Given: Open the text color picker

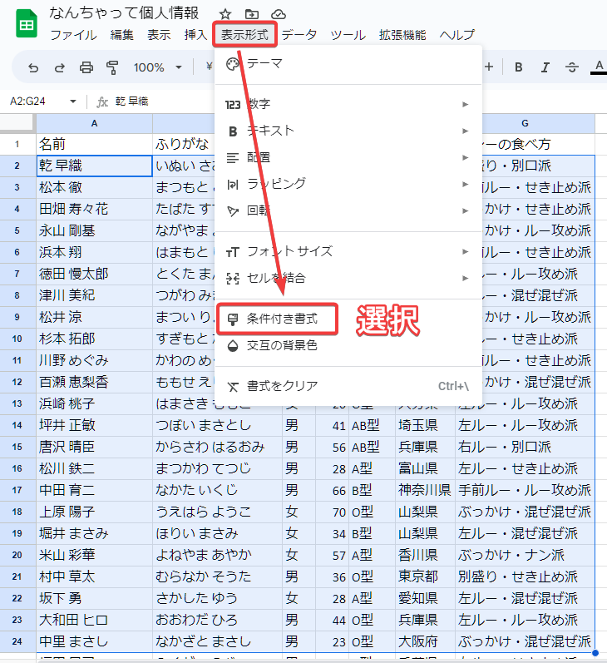Looking at the screenshot, I should click(x=598, y=67).
